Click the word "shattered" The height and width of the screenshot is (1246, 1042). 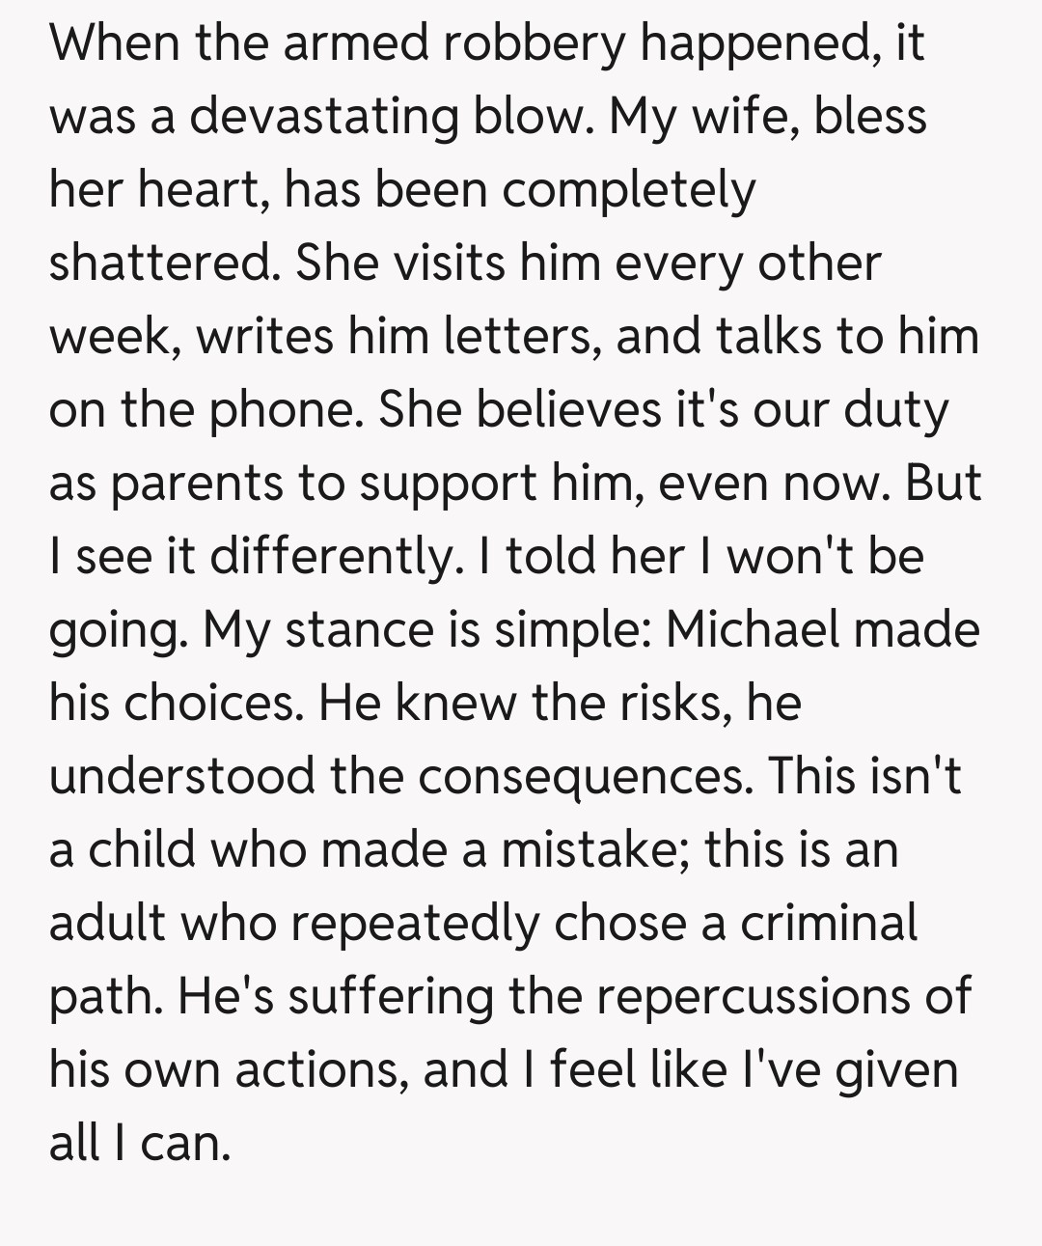(x=159, y=263)
